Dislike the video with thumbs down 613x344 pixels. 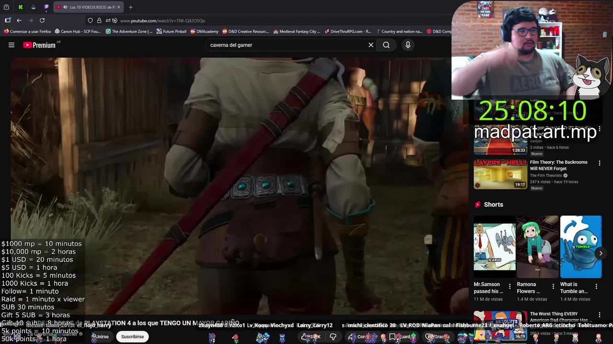[x=333, y=336]
